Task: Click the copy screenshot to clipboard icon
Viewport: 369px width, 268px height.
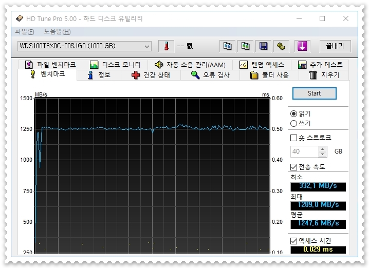Action: coord(245,46)
